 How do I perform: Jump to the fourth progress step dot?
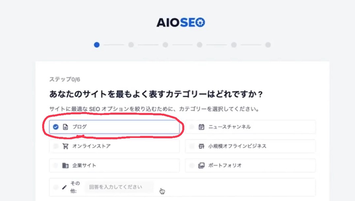199,45
